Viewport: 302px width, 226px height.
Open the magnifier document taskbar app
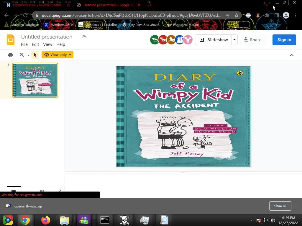164,220
